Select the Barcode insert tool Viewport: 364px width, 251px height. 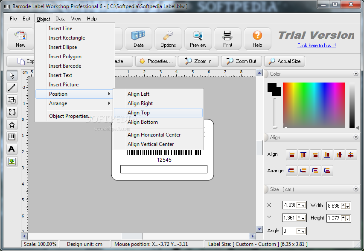click(x=12, y=137)
